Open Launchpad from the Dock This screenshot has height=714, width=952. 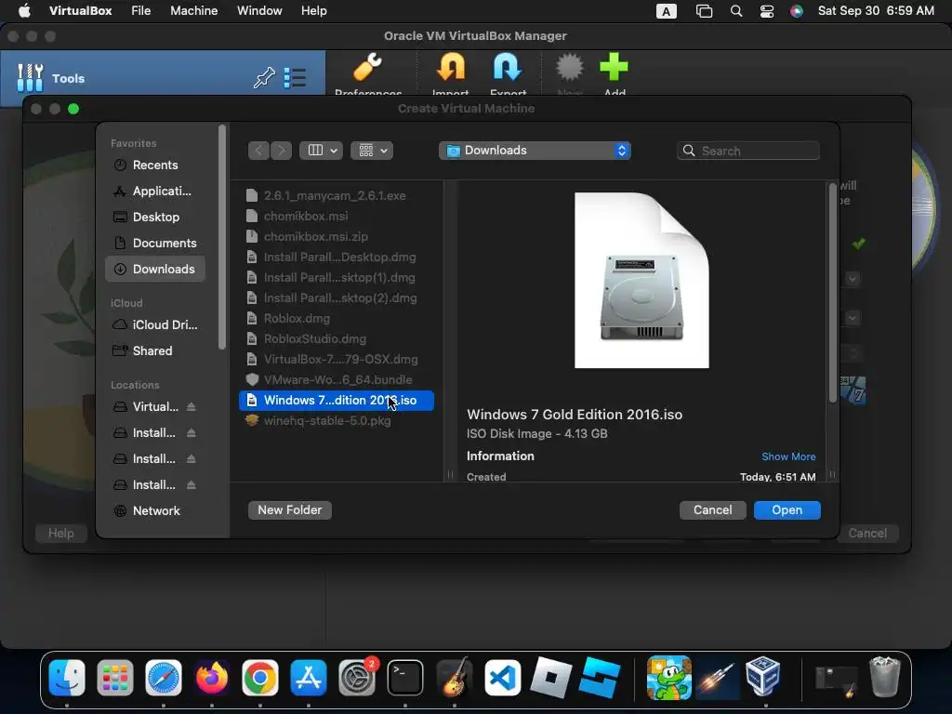pyautogui.click(x=114, y=678)
